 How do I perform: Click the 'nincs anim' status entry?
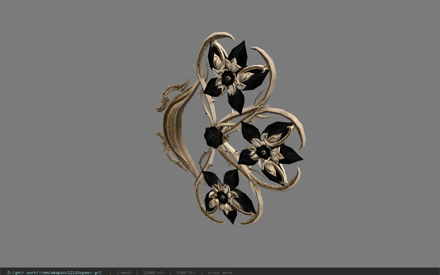pos(220,273)
